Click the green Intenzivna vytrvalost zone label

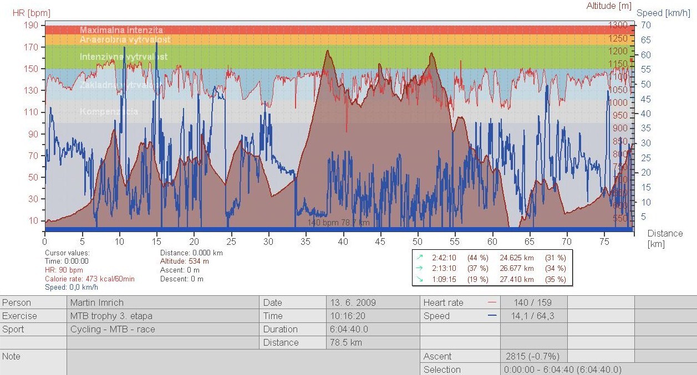(123, 57)
